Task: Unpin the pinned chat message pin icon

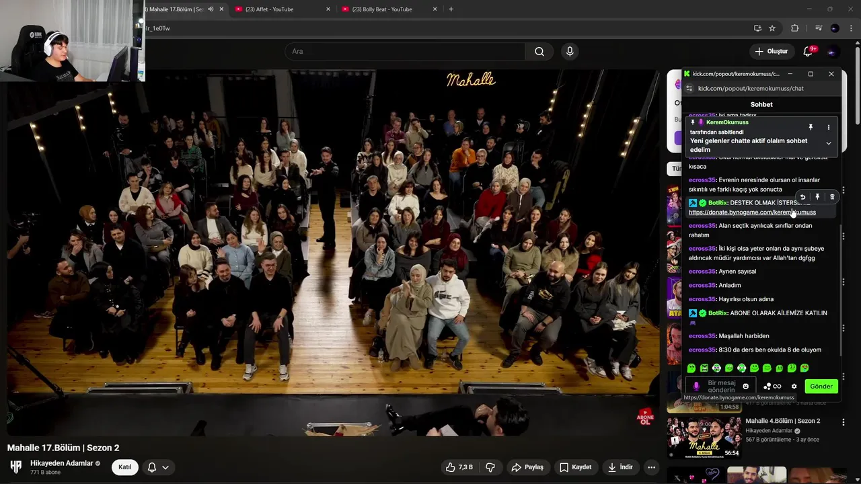Action: pos(811,127)
